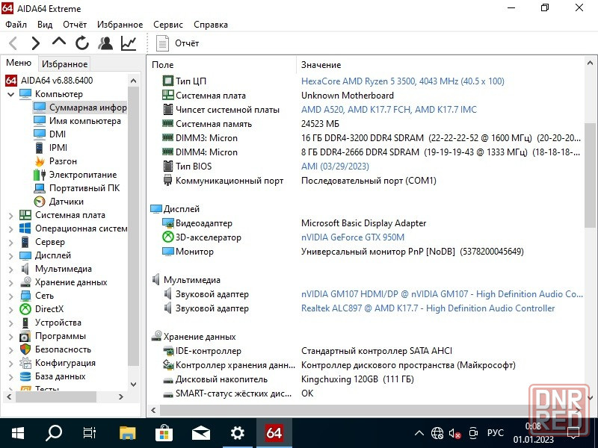Click the 3D-акселератор Xbox icon
Screen dimensions: 598x448
pyautogui.click(x=167, y=237)
